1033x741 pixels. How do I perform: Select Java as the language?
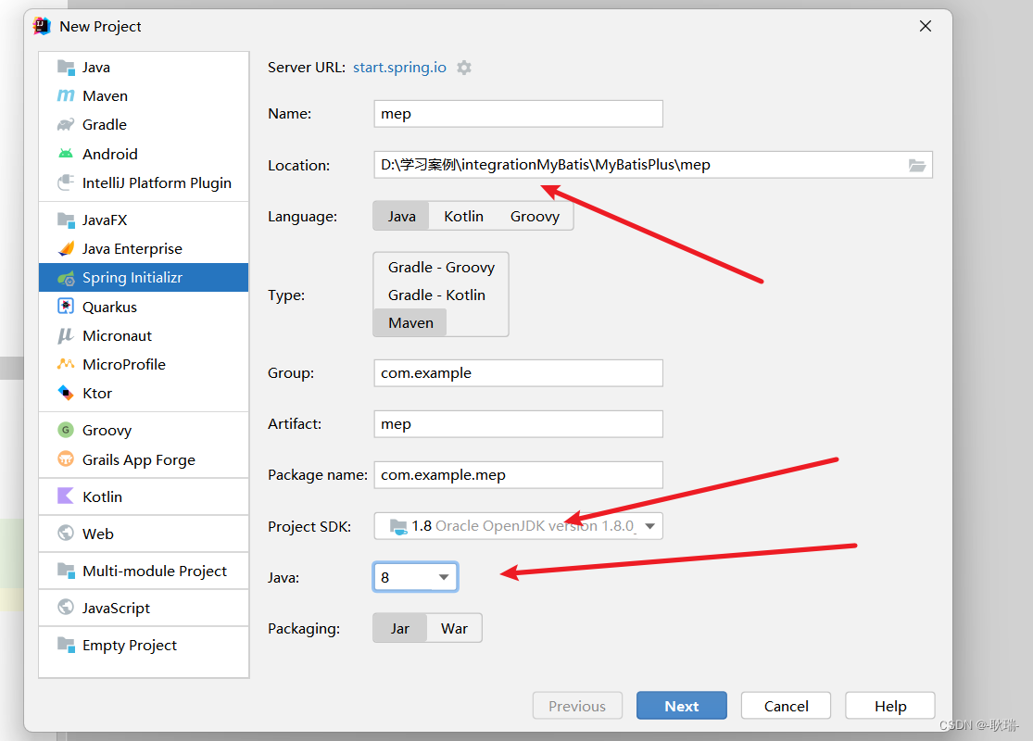pyautogui.click(x=401, y=216)
